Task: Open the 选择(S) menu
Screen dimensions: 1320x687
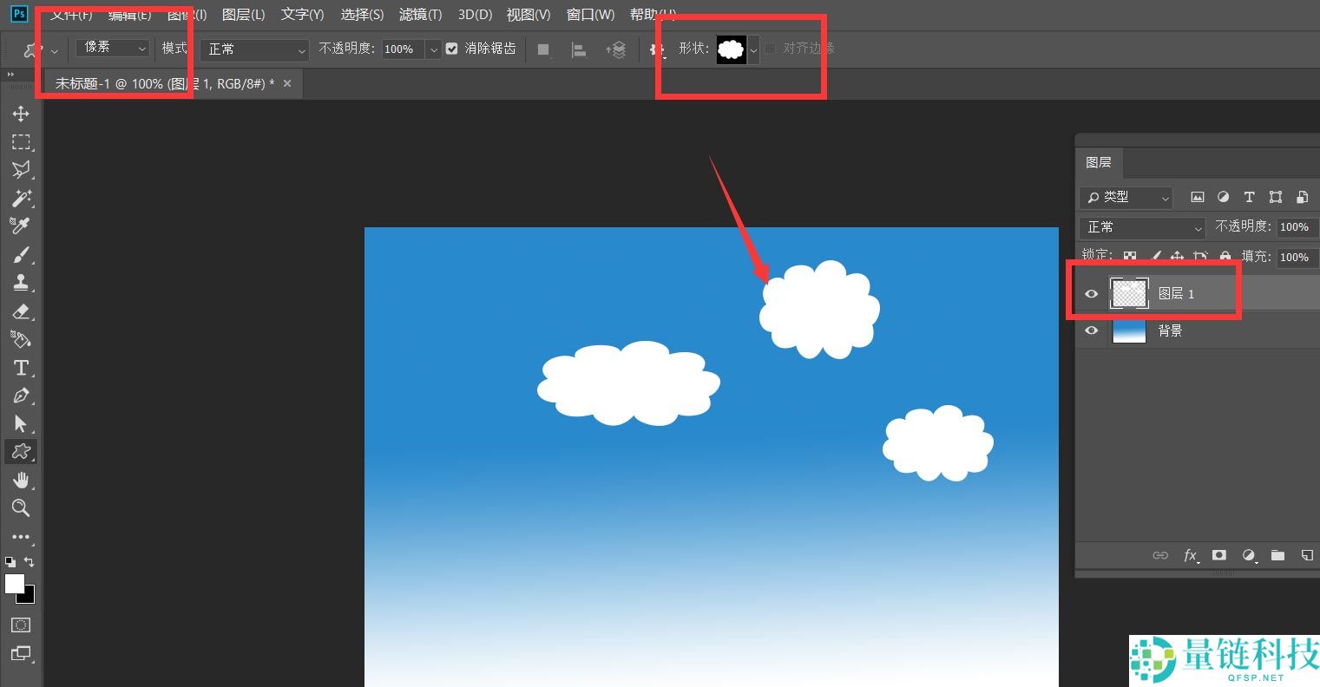Action: [x=362, y=15]
